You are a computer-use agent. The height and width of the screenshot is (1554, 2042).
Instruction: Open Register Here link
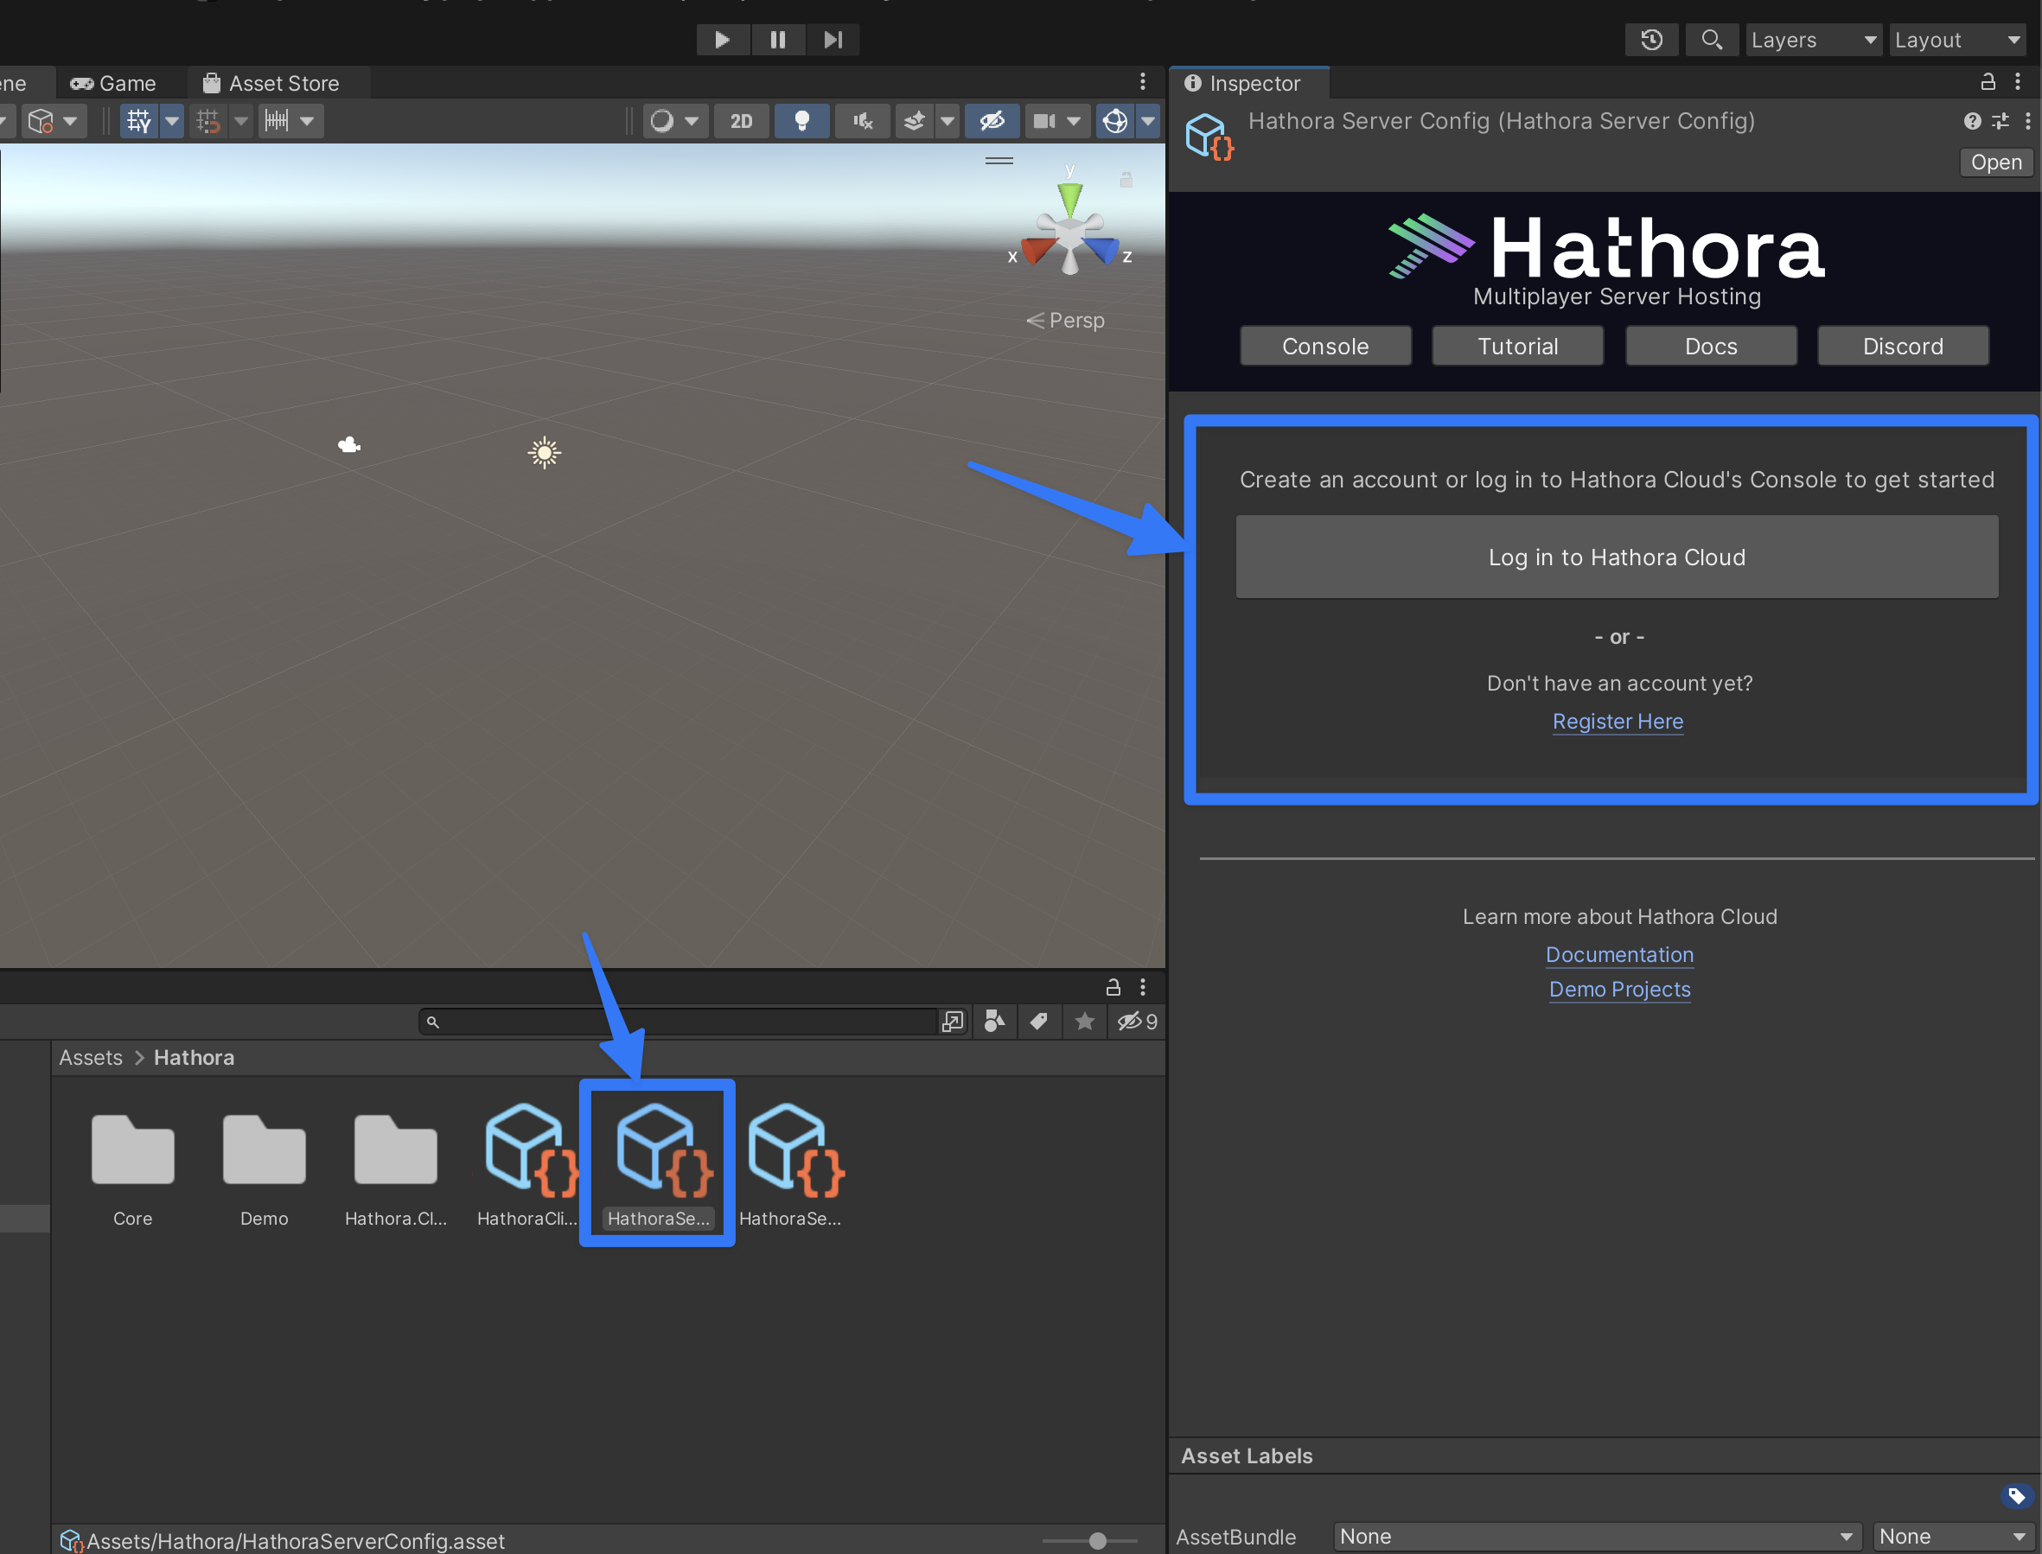point(1618,720)
